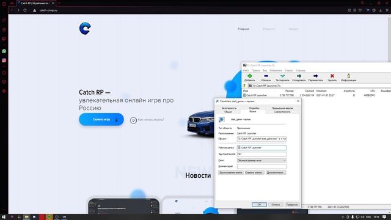Click the 7-Zip Delete (Удалить) red X icon
391x220 pixels.
(x=332, y=76)
